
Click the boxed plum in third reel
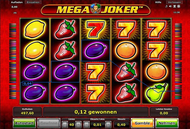96,50
